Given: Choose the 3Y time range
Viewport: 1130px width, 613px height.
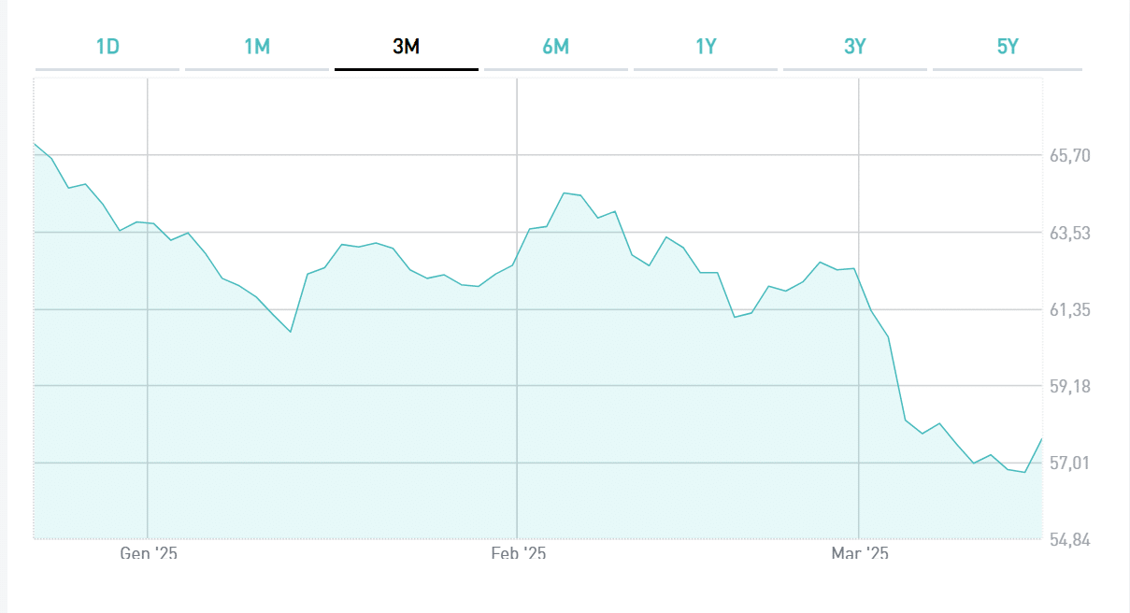Looking at the screenshot, I should (855, 47).
